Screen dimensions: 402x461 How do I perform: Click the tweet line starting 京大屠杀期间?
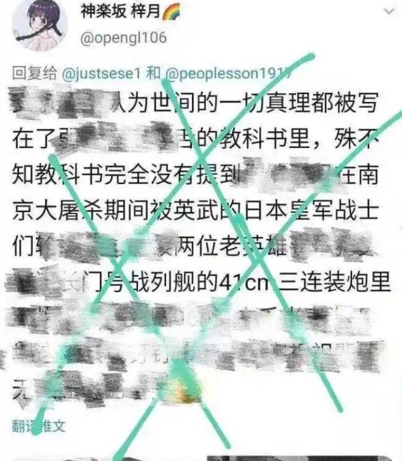[195, 211]
